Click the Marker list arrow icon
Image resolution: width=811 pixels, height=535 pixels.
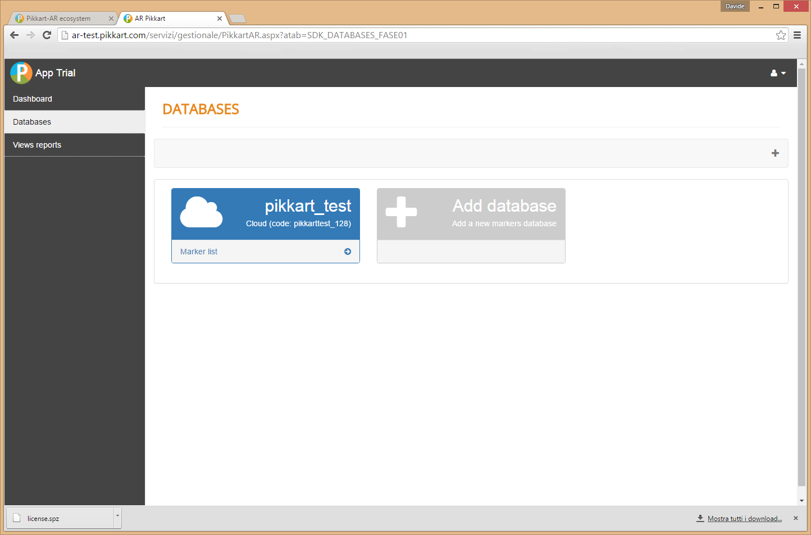(348, 252)
